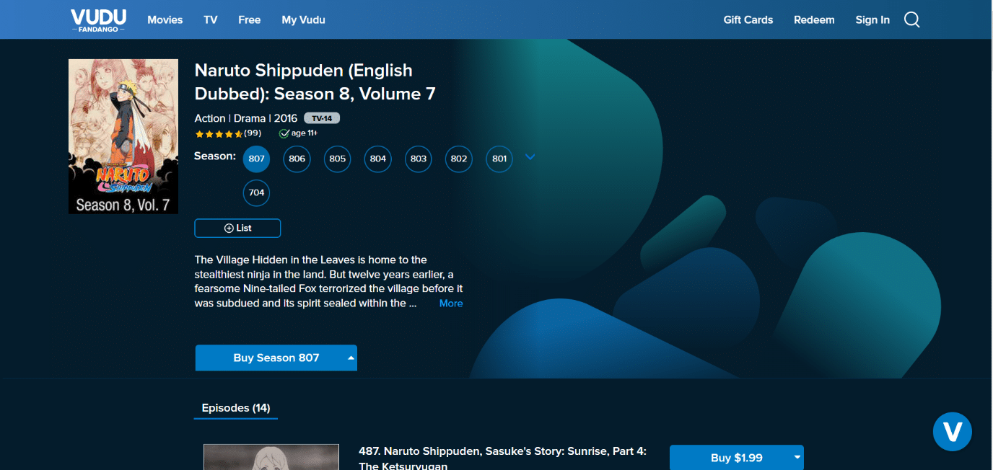Collapse the season list chevron

[530, 157]
